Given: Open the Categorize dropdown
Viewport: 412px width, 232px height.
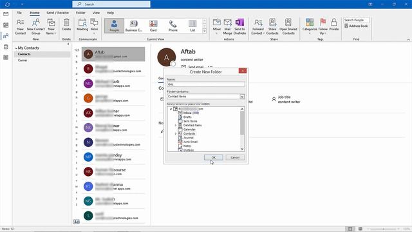Looking at the screenshot, I should pos(310,26).
